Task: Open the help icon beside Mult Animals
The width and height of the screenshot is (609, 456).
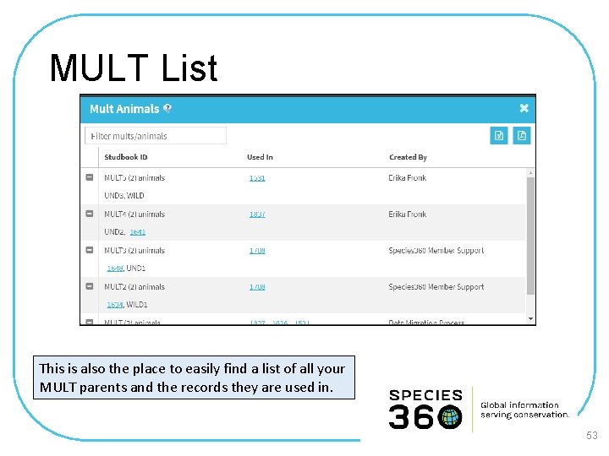Action: pos(167,108)
